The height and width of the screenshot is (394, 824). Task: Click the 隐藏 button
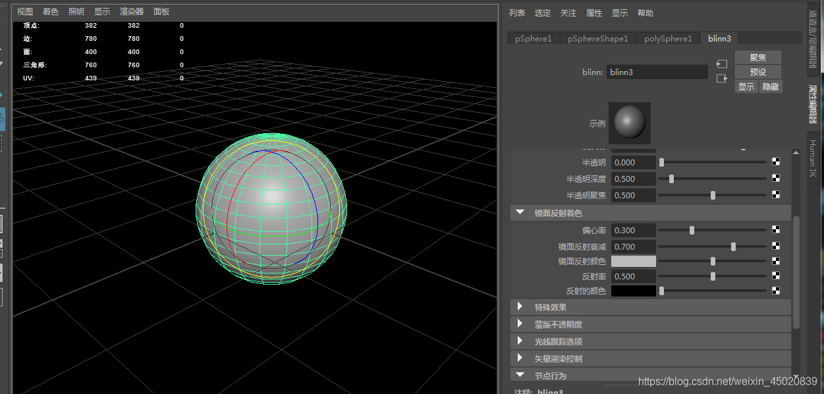[x=771, y=86]
